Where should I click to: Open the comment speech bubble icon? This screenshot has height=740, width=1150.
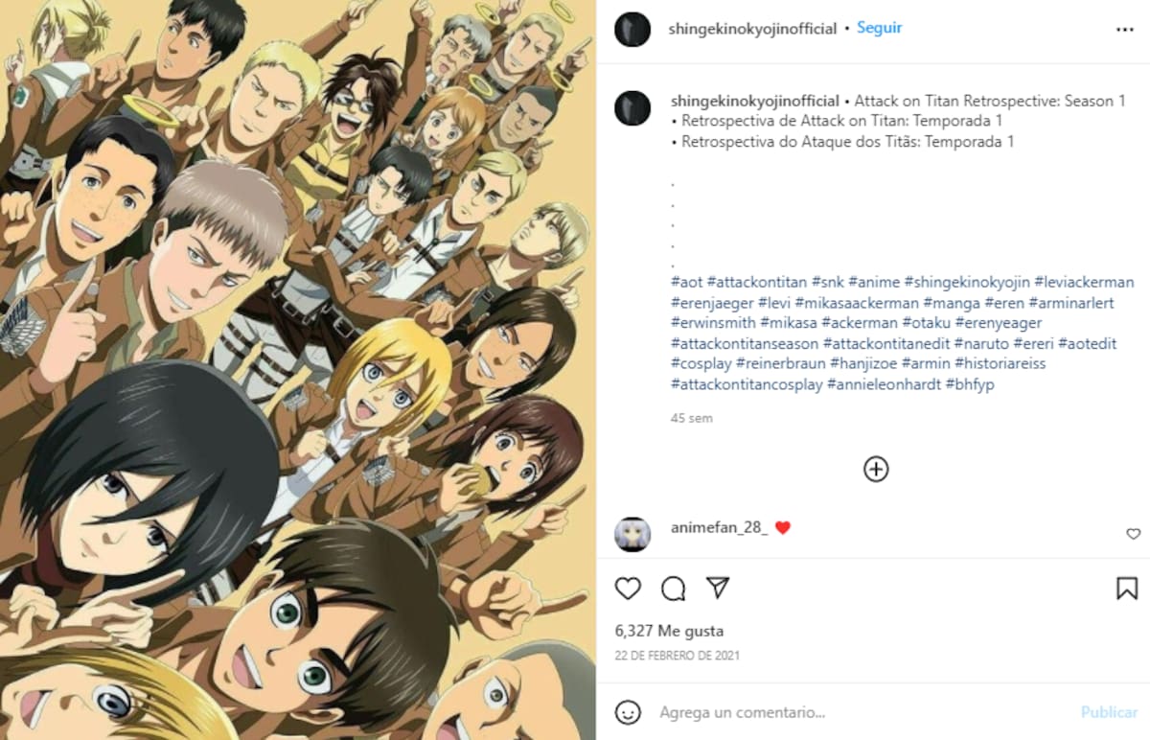tap(674, 588)
